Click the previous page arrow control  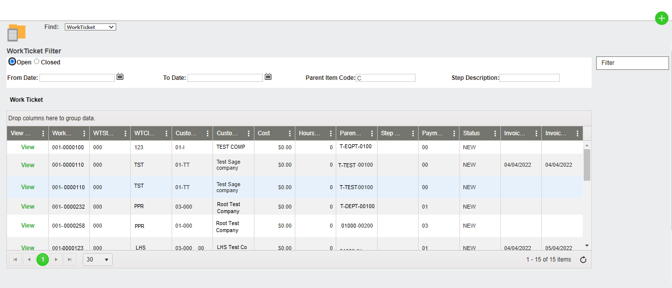(29, 259)
